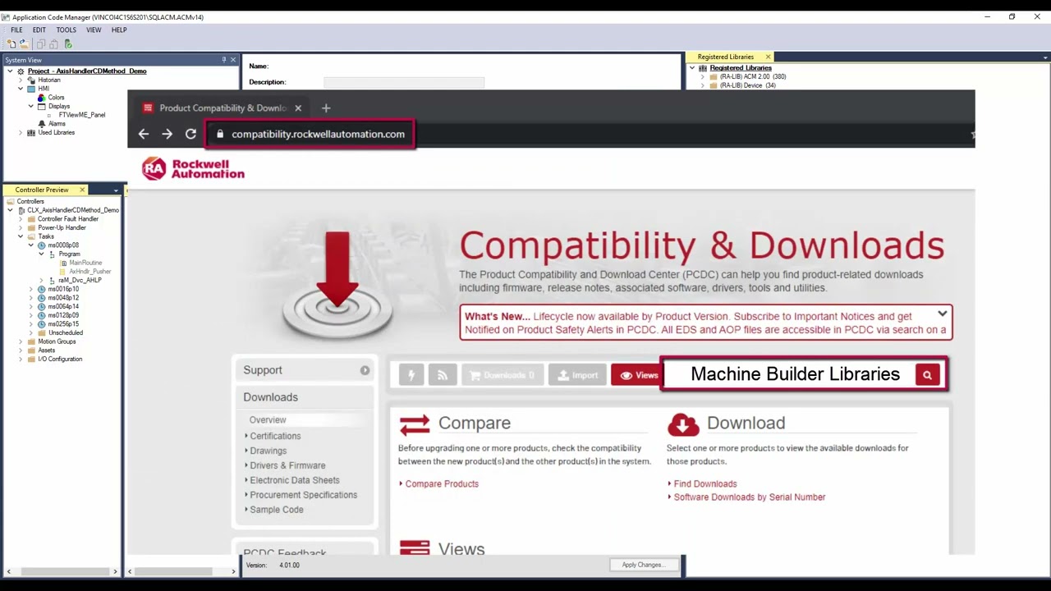
Task: Click the Used Libraries icon
Action: tap(31, 132)
